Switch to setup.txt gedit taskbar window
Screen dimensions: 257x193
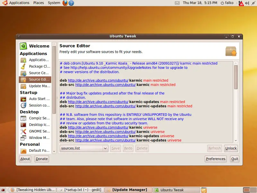tap(81, 190)
